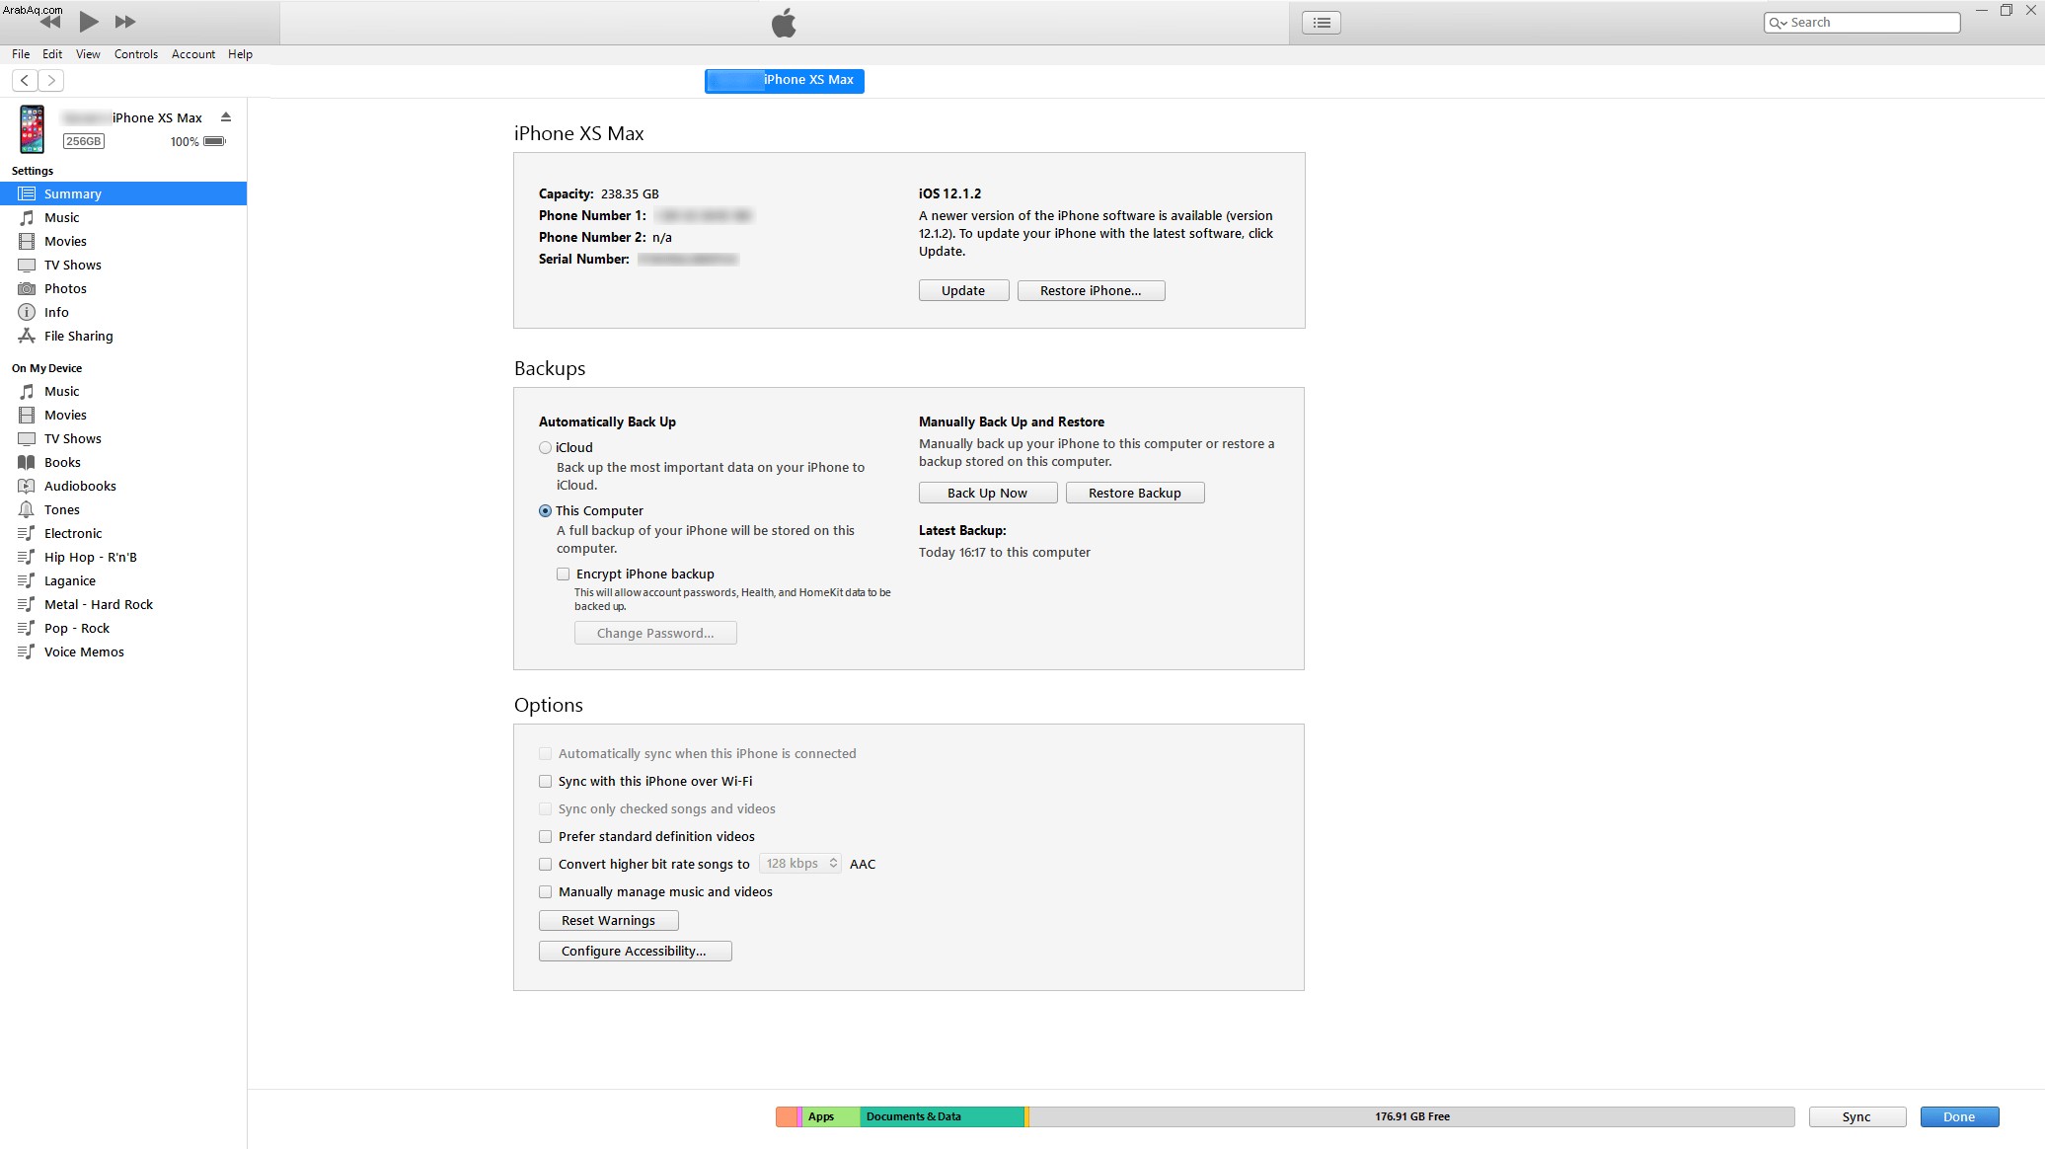The height and width of the screenshot is (1149, 2045).
Task: Open the Account menu
Action: (193, 54)
